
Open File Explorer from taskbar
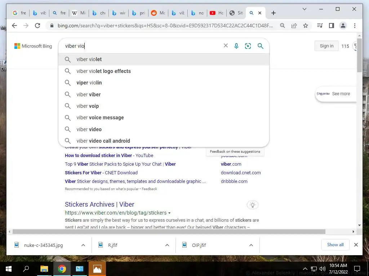pos(44,269)
